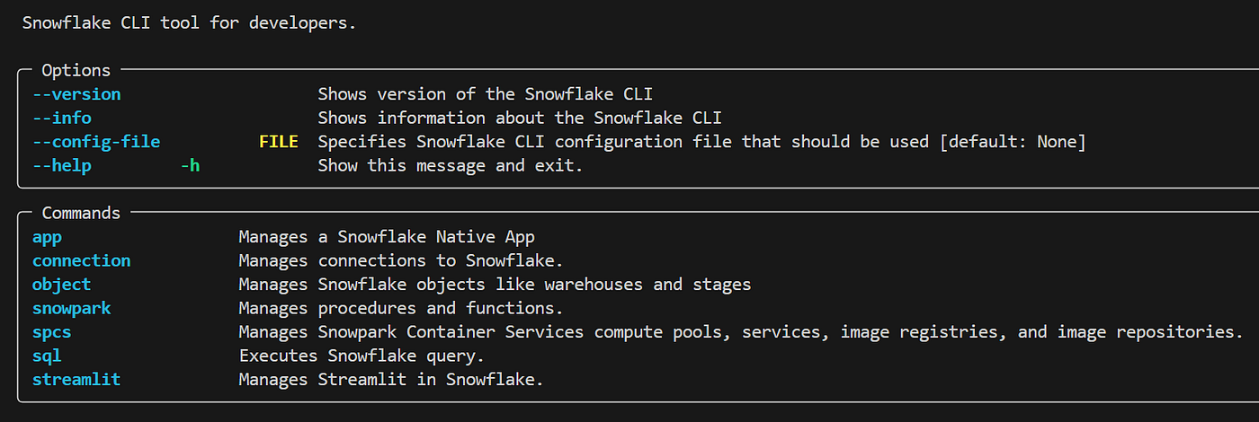This screenshot has width=1259, height=422.
Task: Click the --version option text
Action: [76, 94]
